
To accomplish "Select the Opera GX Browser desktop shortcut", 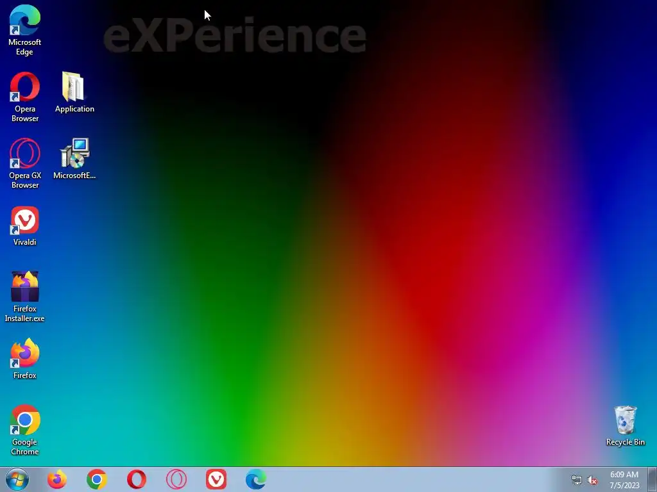I will click(x=25, y=163).
